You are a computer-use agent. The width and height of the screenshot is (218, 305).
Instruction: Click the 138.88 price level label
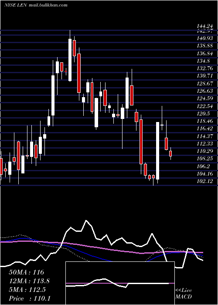pos(204,46)
